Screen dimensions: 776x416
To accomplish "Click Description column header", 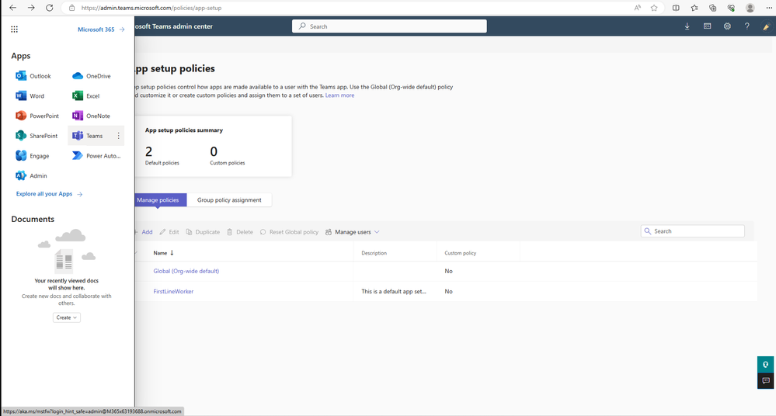I will point(374,253).
